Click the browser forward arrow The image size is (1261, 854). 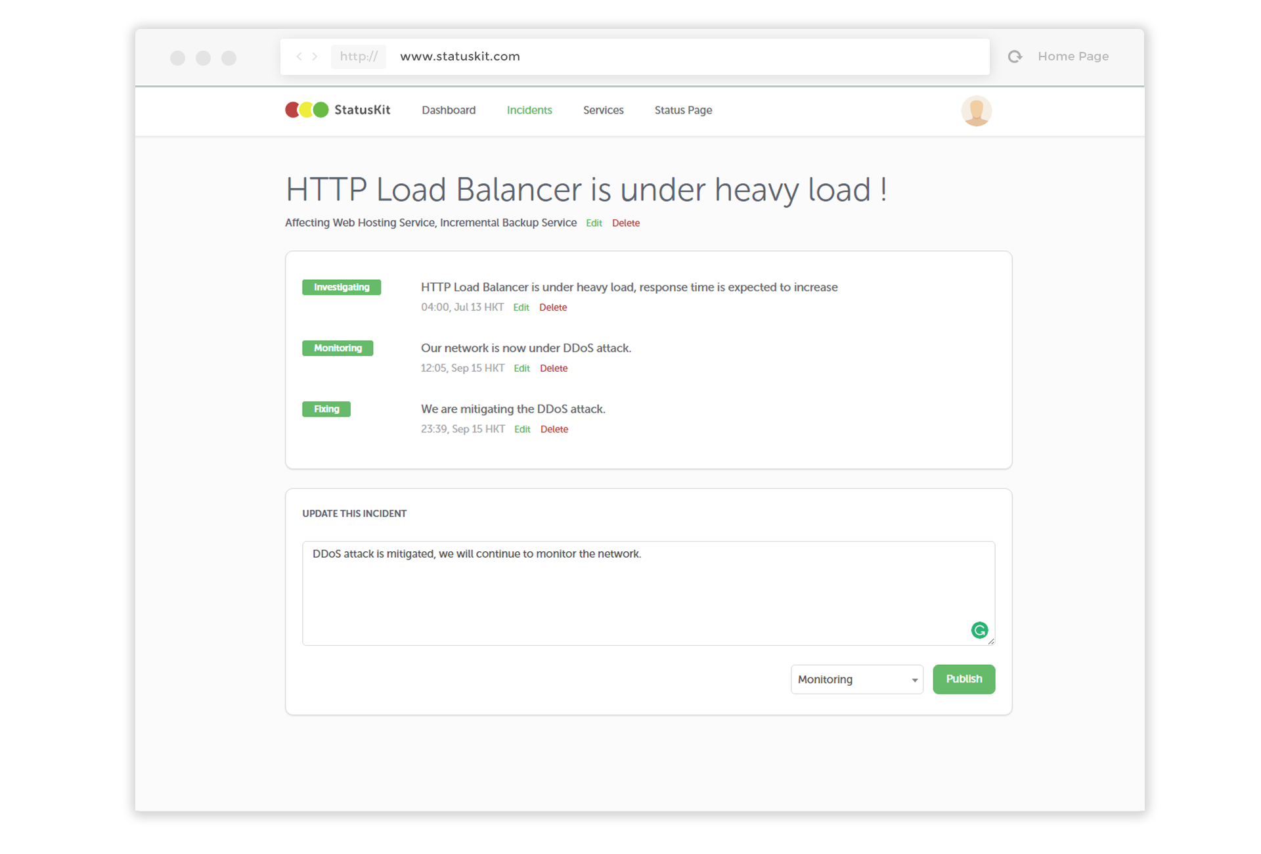[315, 56]
